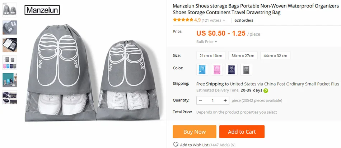Decrease quantity with the minus button
Viewport: 341px width, 148px height.
pyautogui.click(x=201, y=100)
